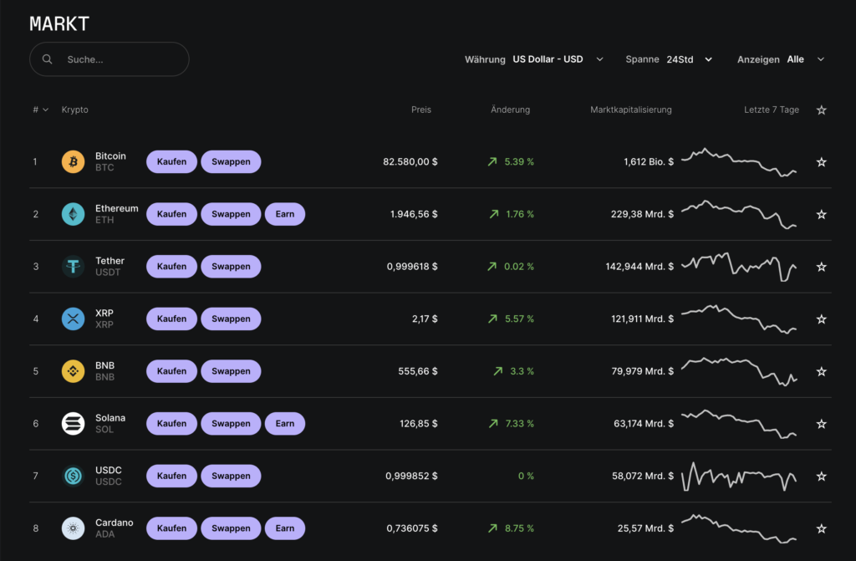856x561 pixels.
Task: Favorite Ethereum with its star
Action: 821,214
